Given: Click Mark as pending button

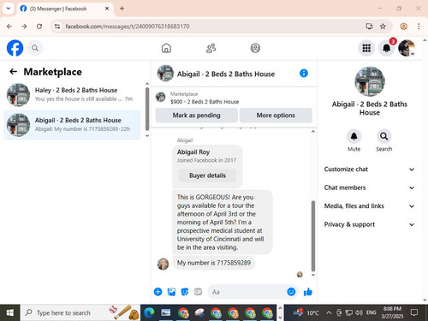Looking at the screenshot, I should pos(196,116).
